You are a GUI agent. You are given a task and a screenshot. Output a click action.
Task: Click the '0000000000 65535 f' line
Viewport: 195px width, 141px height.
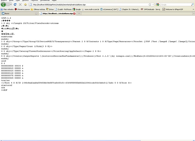[12, 66]
